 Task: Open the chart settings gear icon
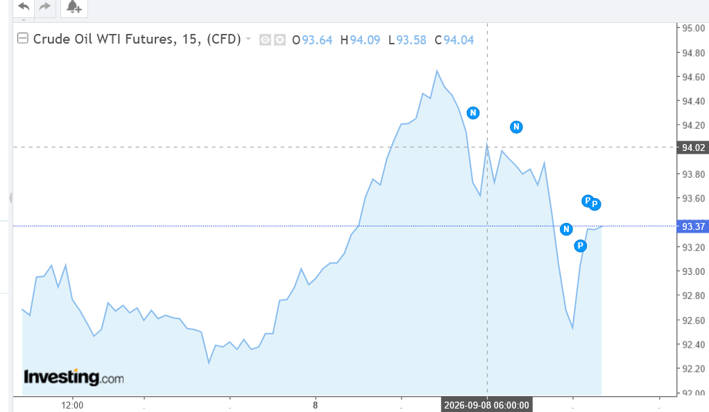click(x=280, y=39)
